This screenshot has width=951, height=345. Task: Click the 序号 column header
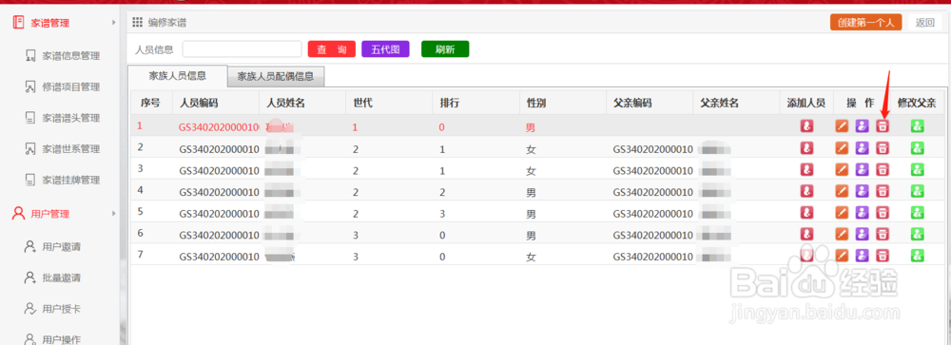point(151,103)
